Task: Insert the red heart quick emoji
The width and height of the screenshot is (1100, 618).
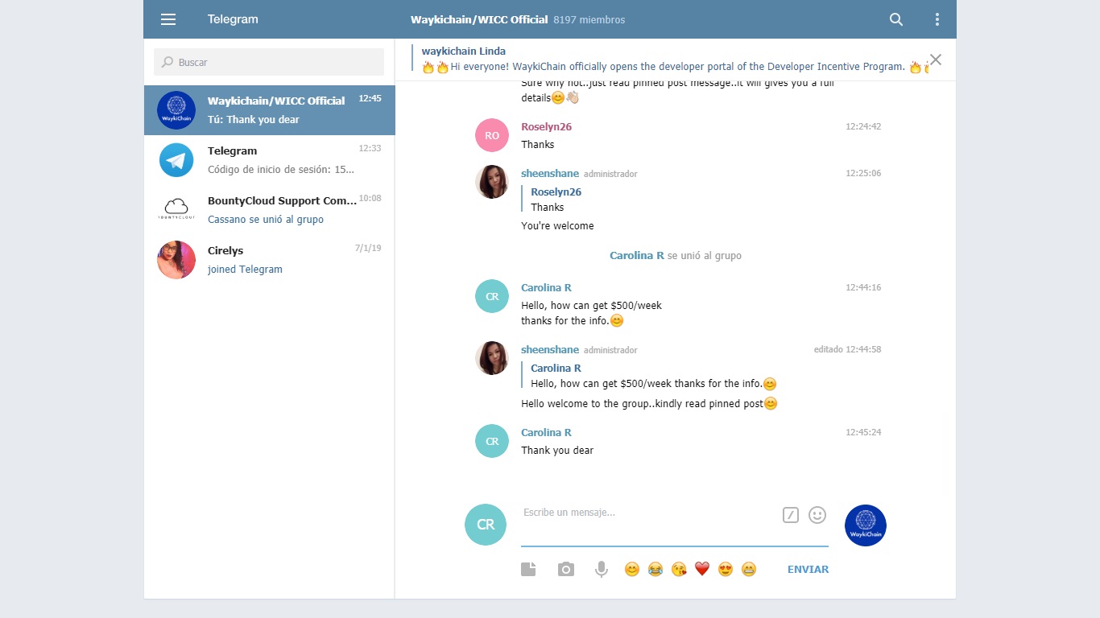Action: [x=702, y=570]
